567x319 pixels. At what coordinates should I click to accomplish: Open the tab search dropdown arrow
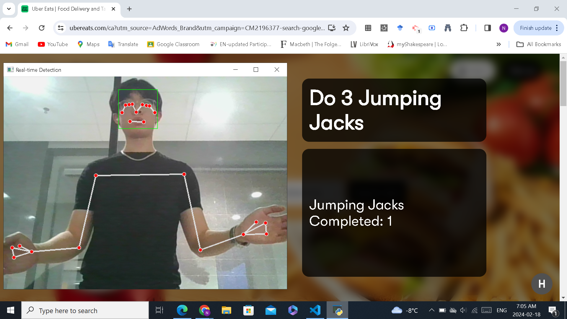click(9, 9)
